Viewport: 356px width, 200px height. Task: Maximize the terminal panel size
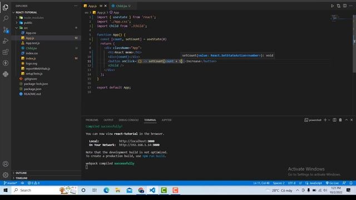tap(347, 120)
